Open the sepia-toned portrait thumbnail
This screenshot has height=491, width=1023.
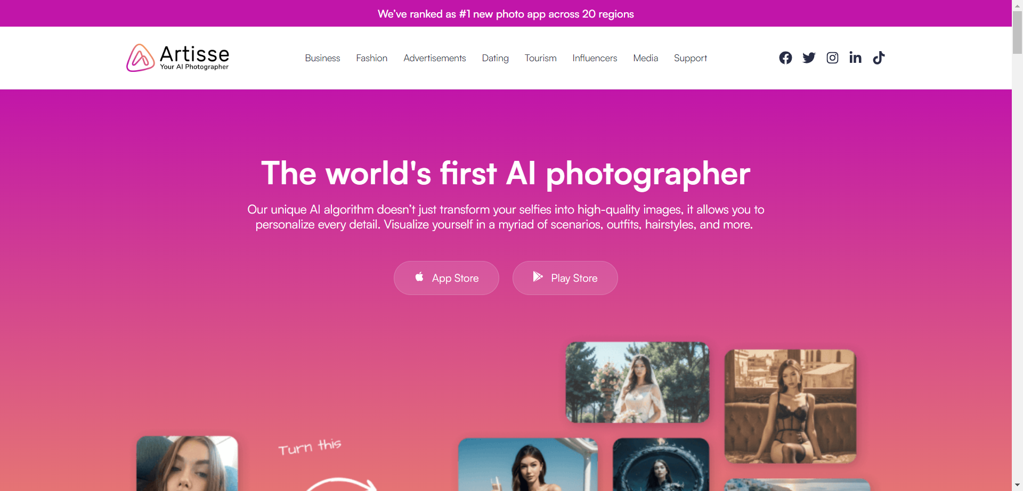click(x=790, y=406)
